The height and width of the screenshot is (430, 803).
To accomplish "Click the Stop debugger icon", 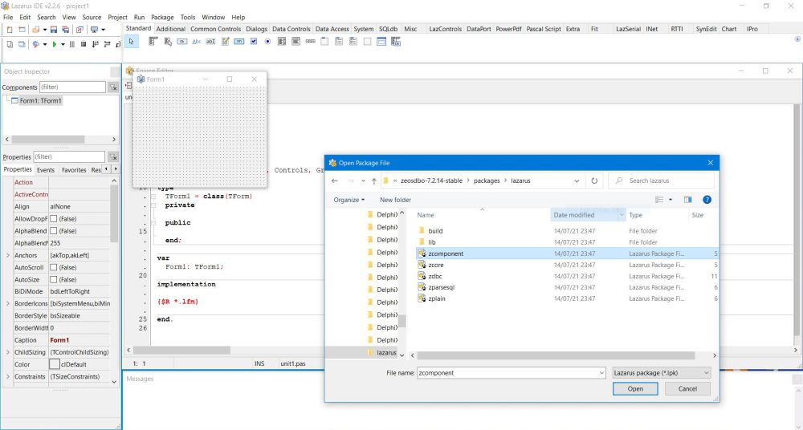I will pyautogui.click(x=84, y=45).
